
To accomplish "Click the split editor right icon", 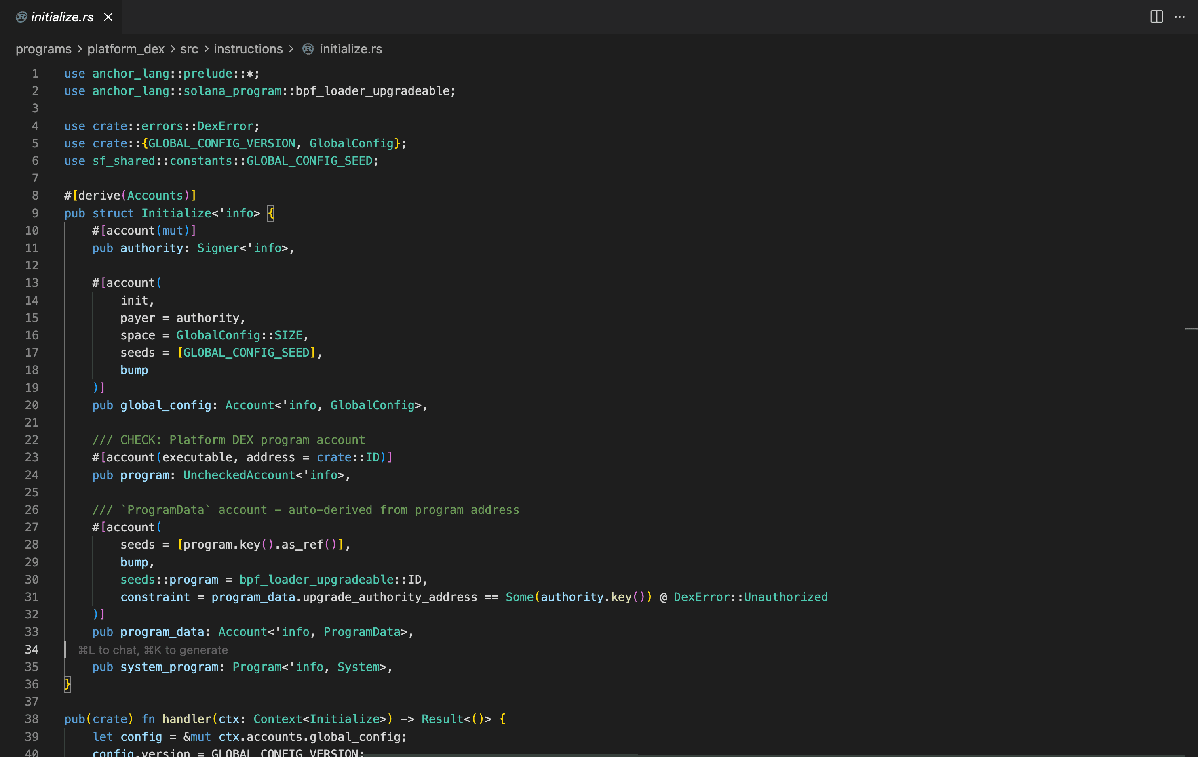I will 1156,17.
